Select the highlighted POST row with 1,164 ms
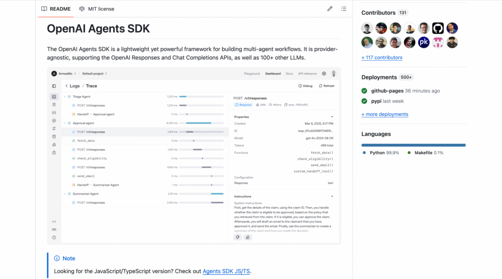The height and width of the screenshot is (279, 502). 145,132
